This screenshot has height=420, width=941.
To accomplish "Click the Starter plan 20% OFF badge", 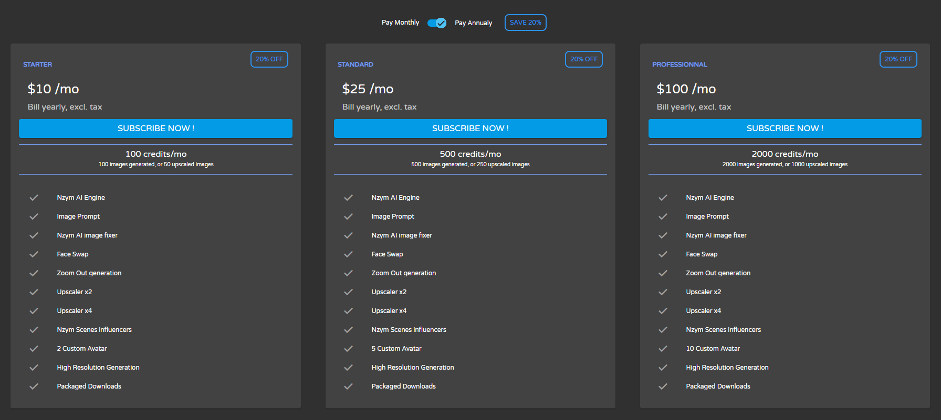I will (269, 59).
